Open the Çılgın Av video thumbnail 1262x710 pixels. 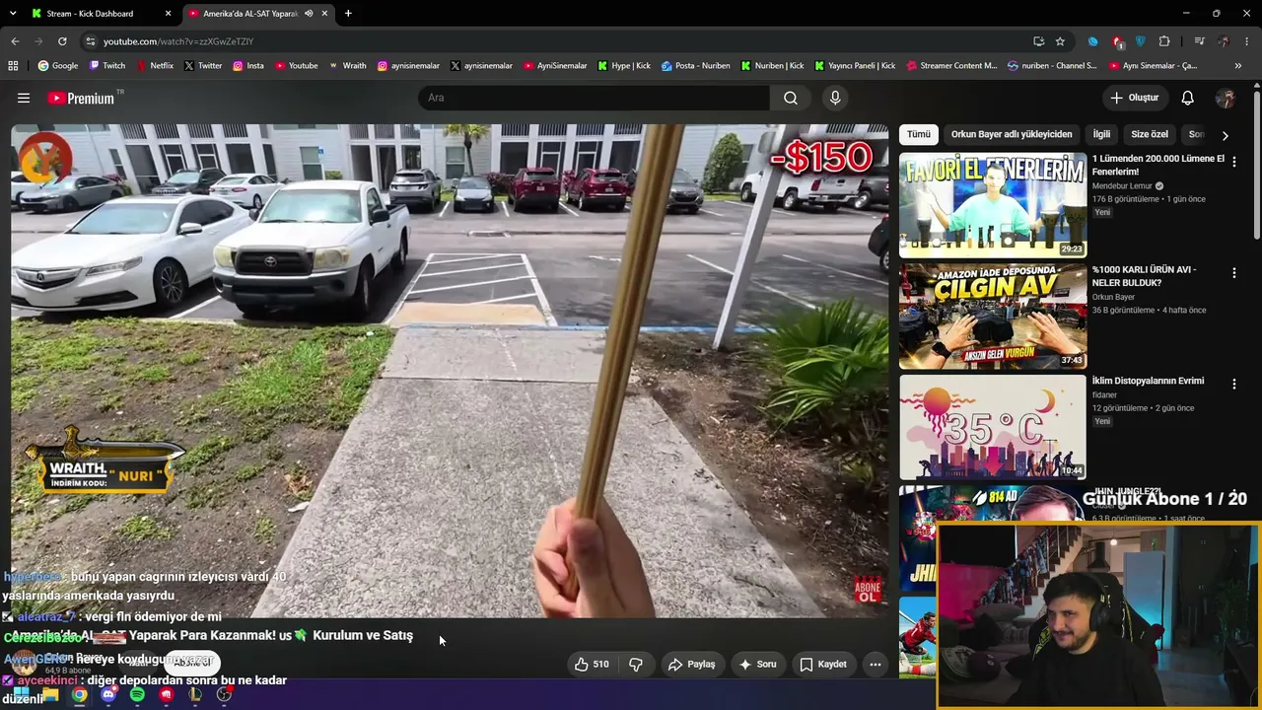click(993, 317)
